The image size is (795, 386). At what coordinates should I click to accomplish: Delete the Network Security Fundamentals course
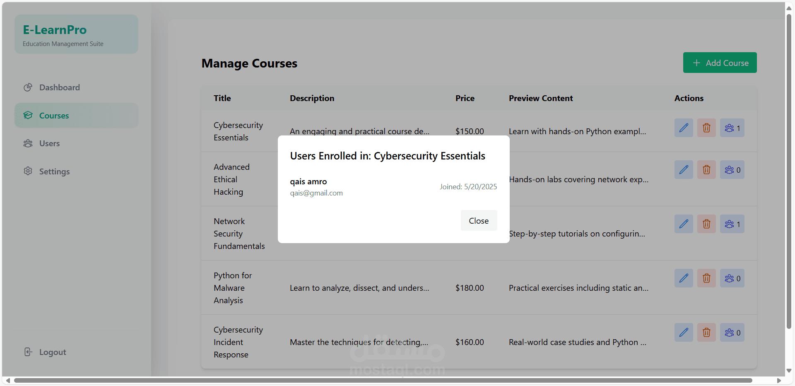point(706,224)
